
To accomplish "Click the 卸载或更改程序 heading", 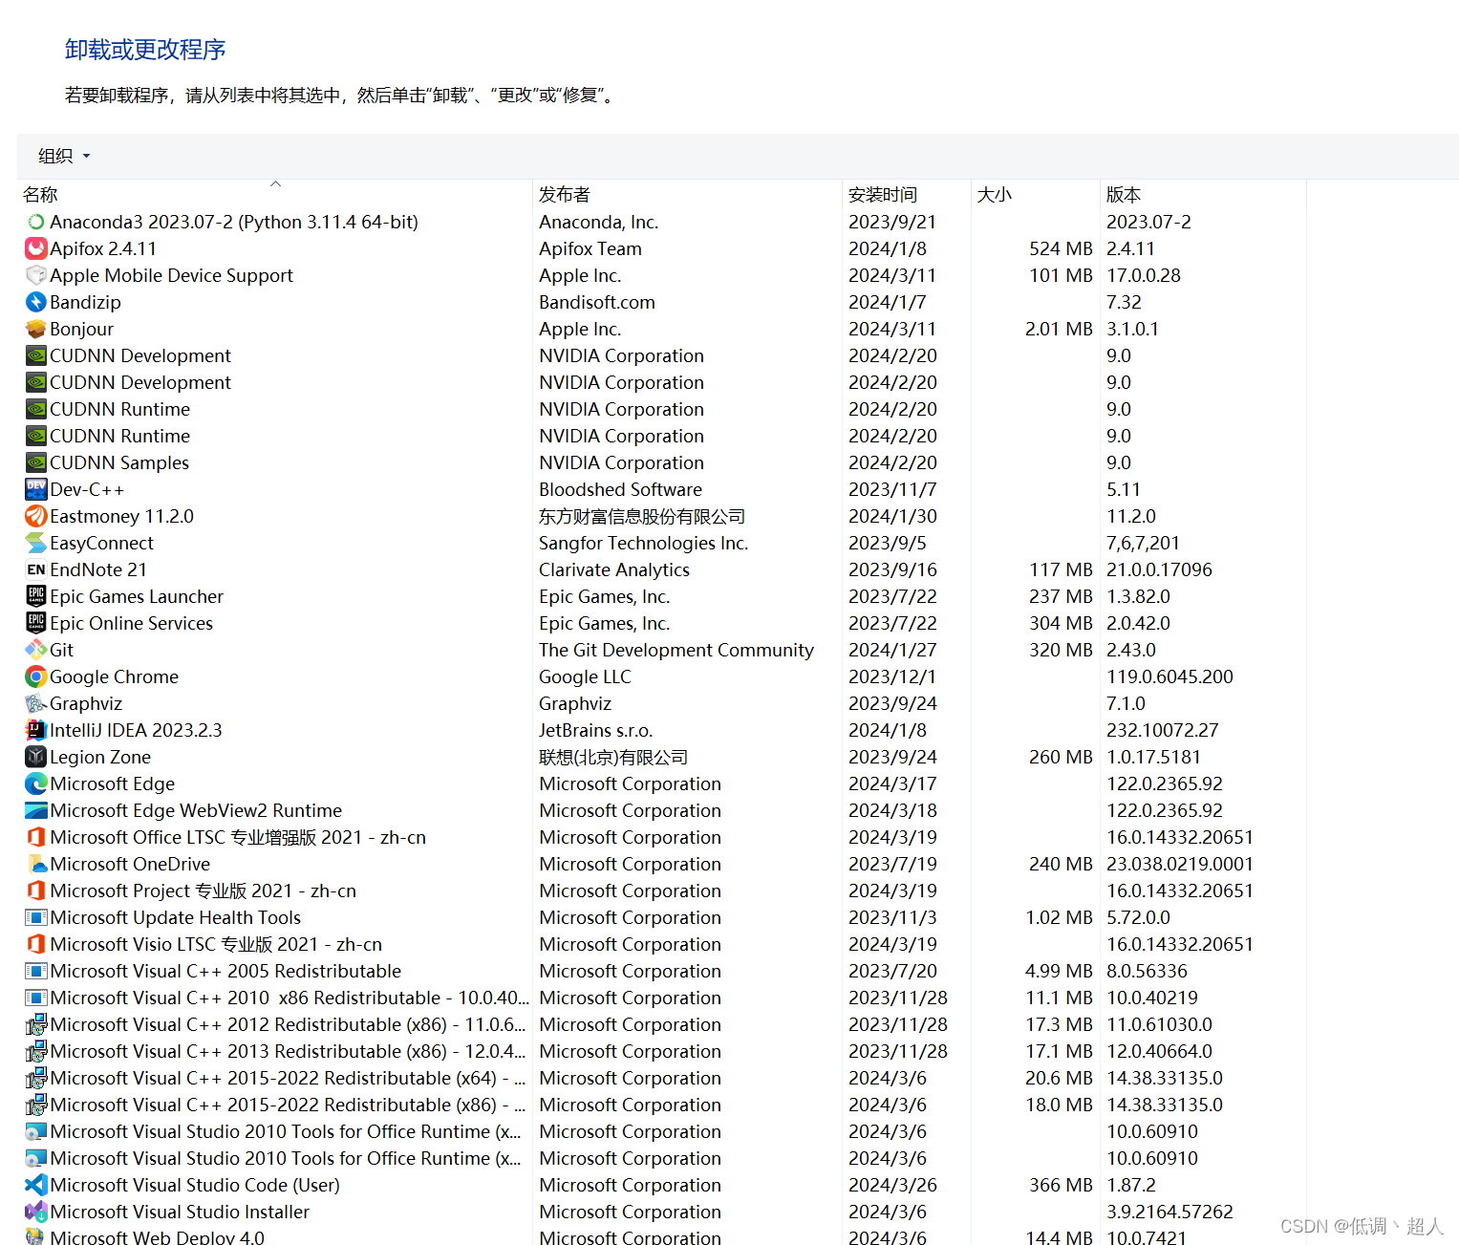I will click(x=145, y=50).
